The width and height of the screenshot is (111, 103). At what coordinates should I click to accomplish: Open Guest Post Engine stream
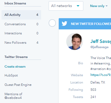pyautogui.click(x=18, y=85)
